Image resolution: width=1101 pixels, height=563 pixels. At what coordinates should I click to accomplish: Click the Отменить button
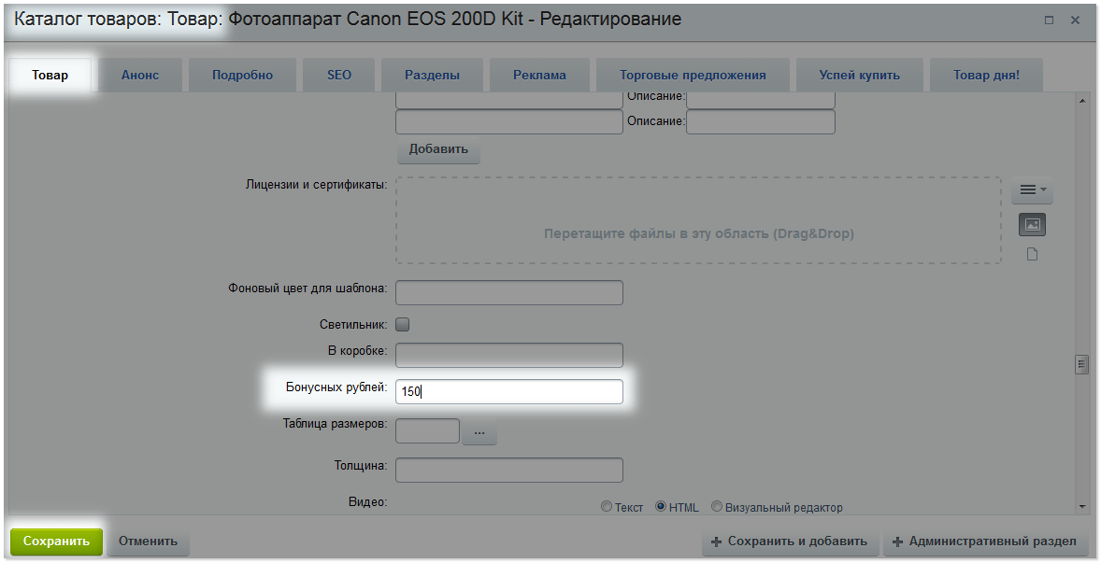point(149,542)
